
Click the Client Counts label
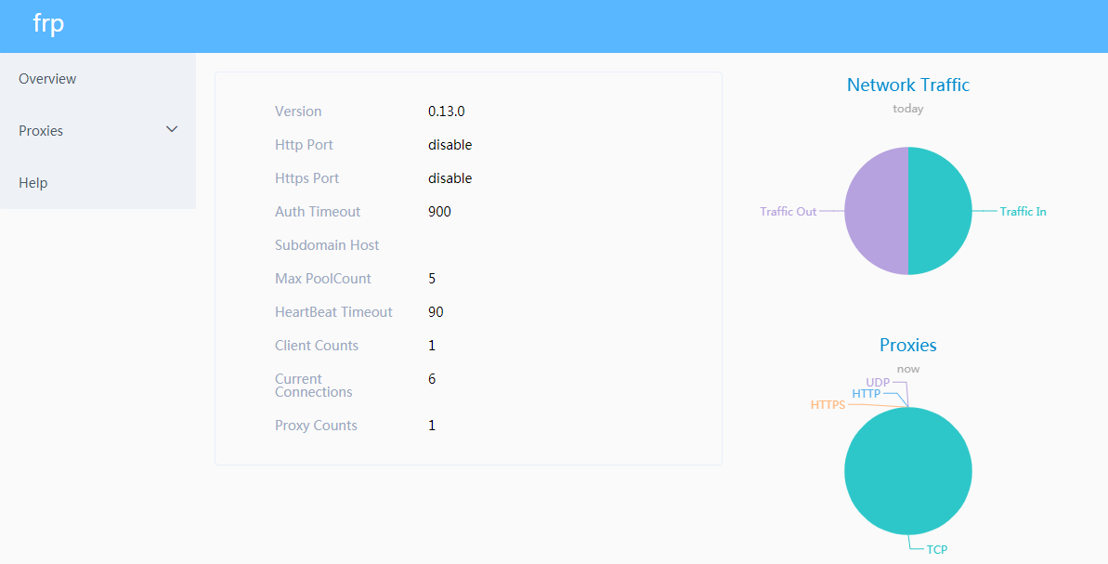317,346
